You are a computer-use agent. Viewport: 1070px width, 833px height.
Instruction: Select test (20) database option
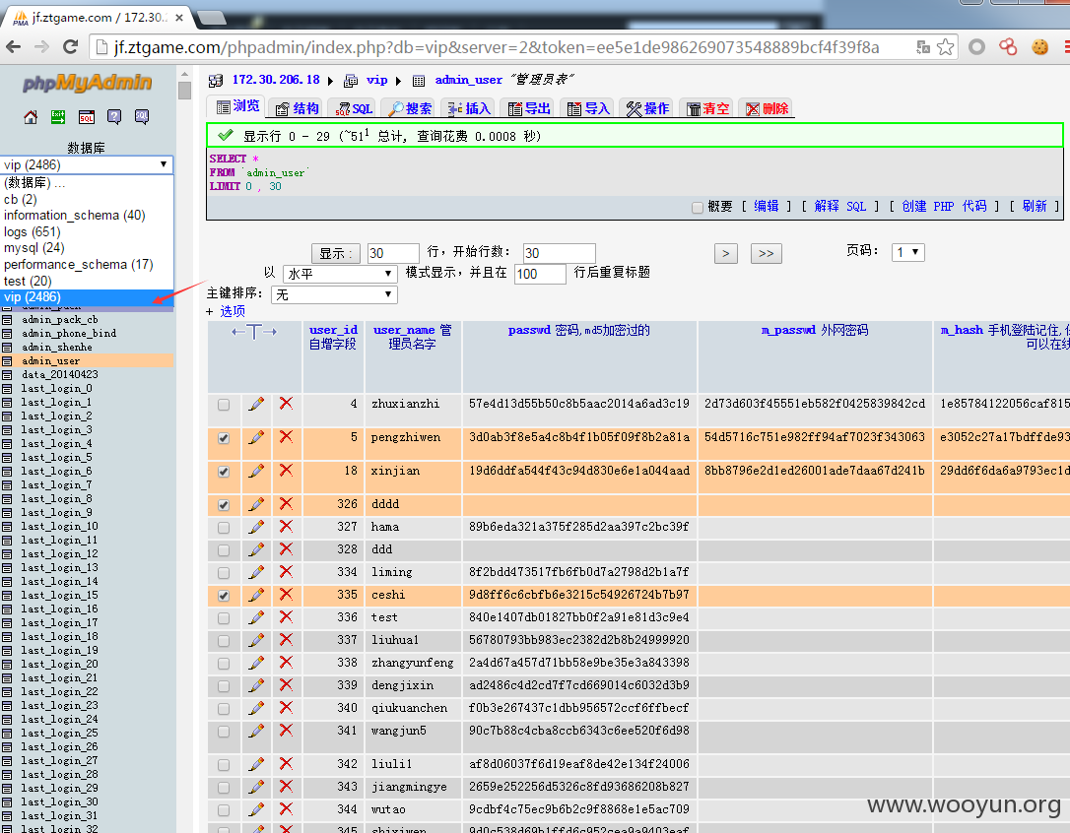pyautogui.click(x=28, y=281)
